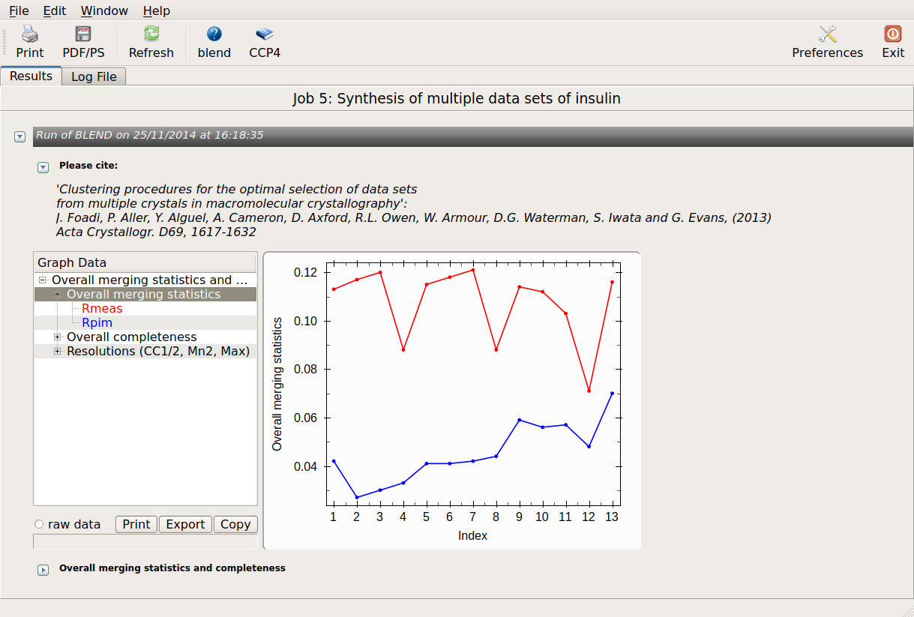Open the CCP4 book icon

(264, 34)
